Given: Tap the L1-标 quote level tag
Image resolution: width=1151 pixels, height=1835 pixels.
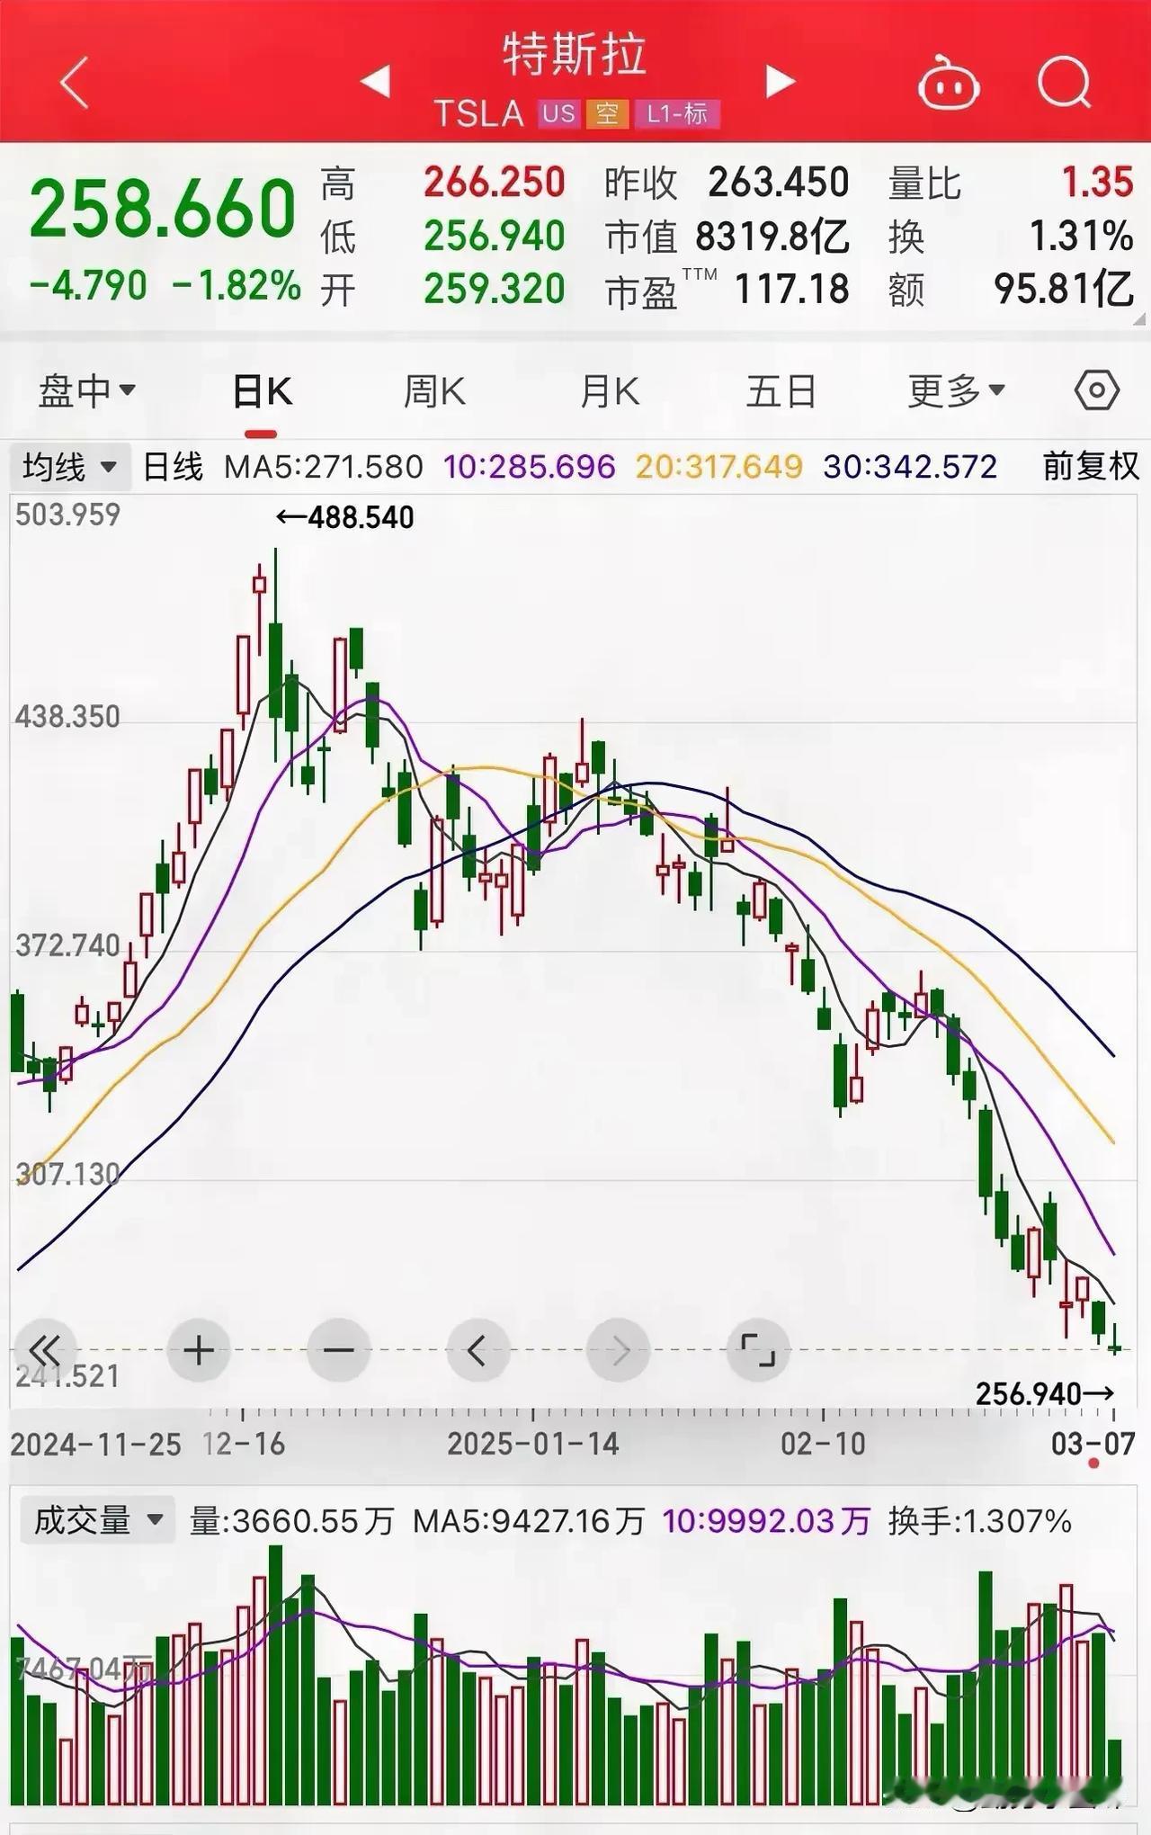Looking at the screenshot, I should point(676,113).
